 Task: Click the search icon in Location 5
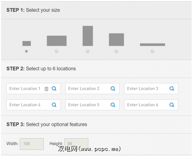pos(113,105)
